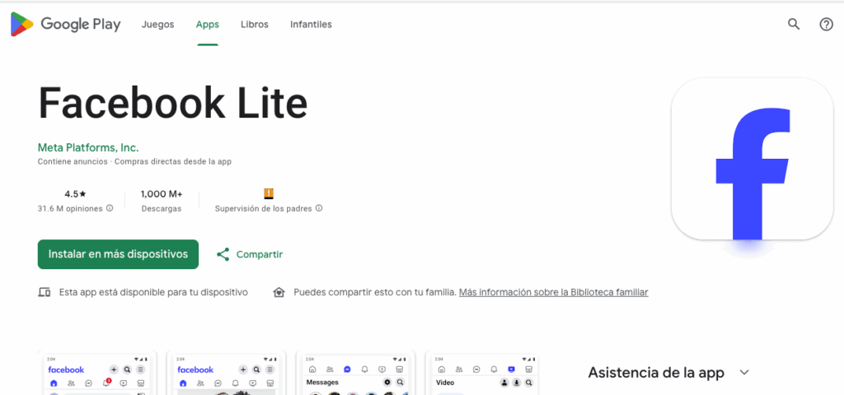Click the Facebook Lite title
This screenshot has height=395, width=844.
(173, 103)
